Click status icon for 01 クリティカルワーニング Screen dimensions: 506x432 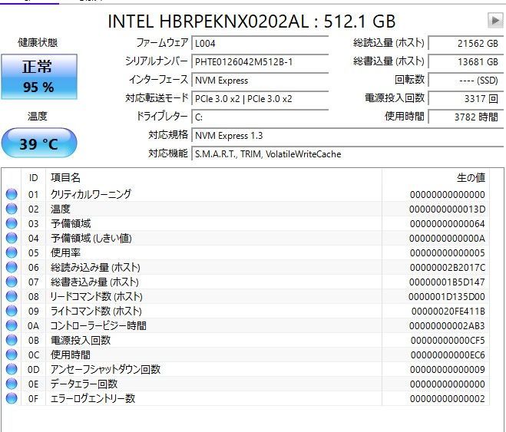point(12,194)
